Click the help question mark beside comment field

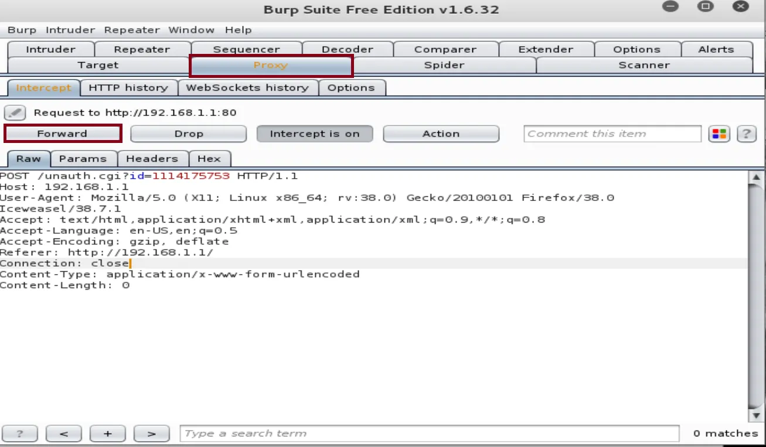click(x=746, y=134)
